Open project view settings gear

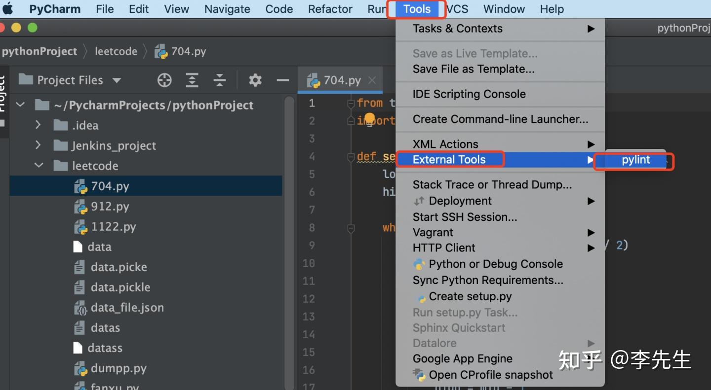(x=255, y=80)
